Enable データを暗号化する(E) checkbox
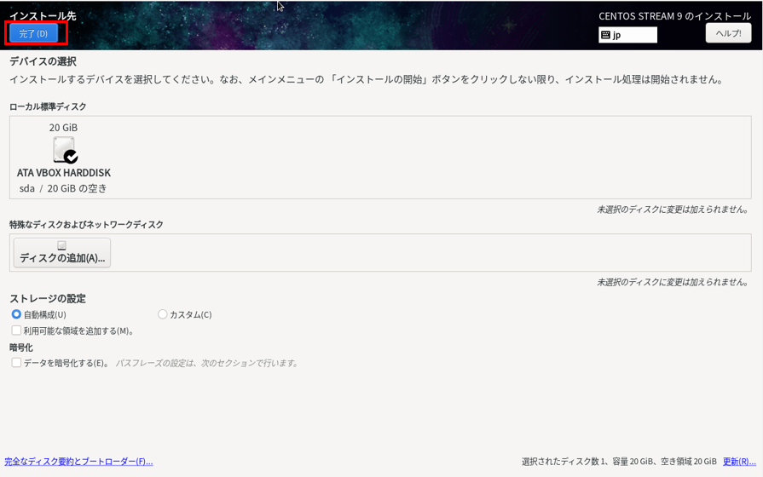The image size is (763, 477). [16, 363]
